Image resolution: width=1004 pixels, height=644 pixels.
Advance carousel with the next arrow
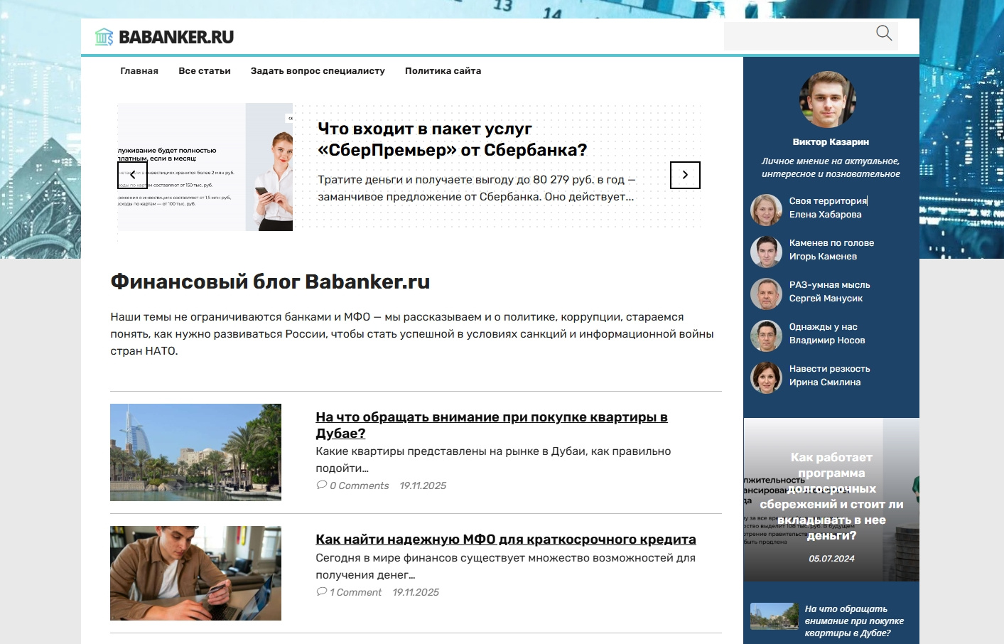point(685,175)
